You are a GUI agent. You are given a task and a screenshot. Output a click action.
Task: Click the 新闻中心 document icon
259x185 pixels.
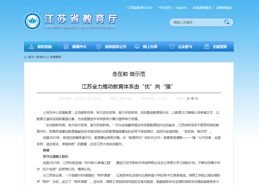[x=66, y=47]
